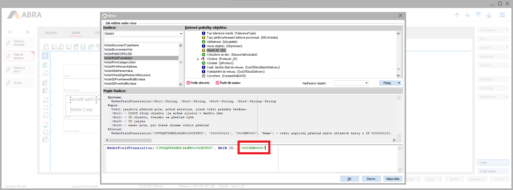Open the hamburger menu in top right
Image resolution: width=513 pixels, height=190 pixels.
tap(502, 15)
